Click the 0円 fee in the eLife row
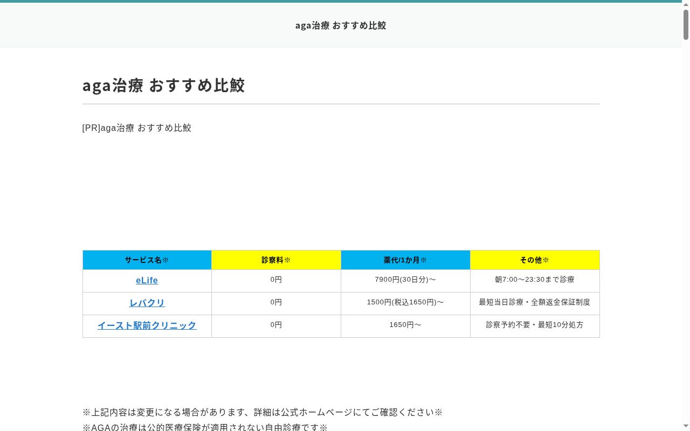This screenshot has width=690, height=431. tap(277, 281)
